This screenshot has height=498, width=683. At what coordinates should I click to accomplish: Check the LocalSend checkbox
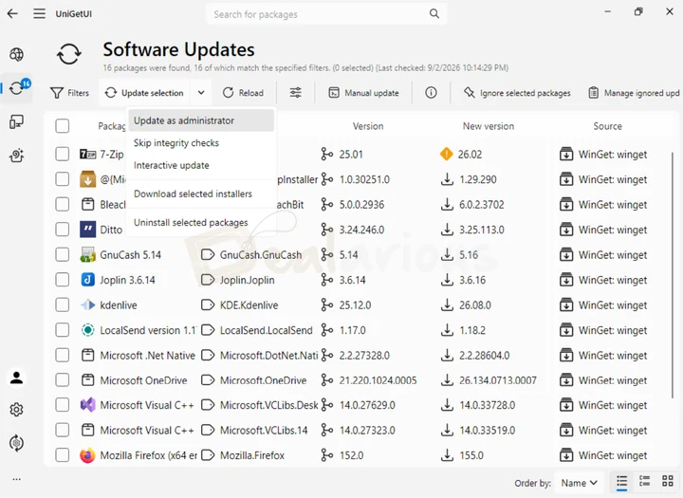63,330
